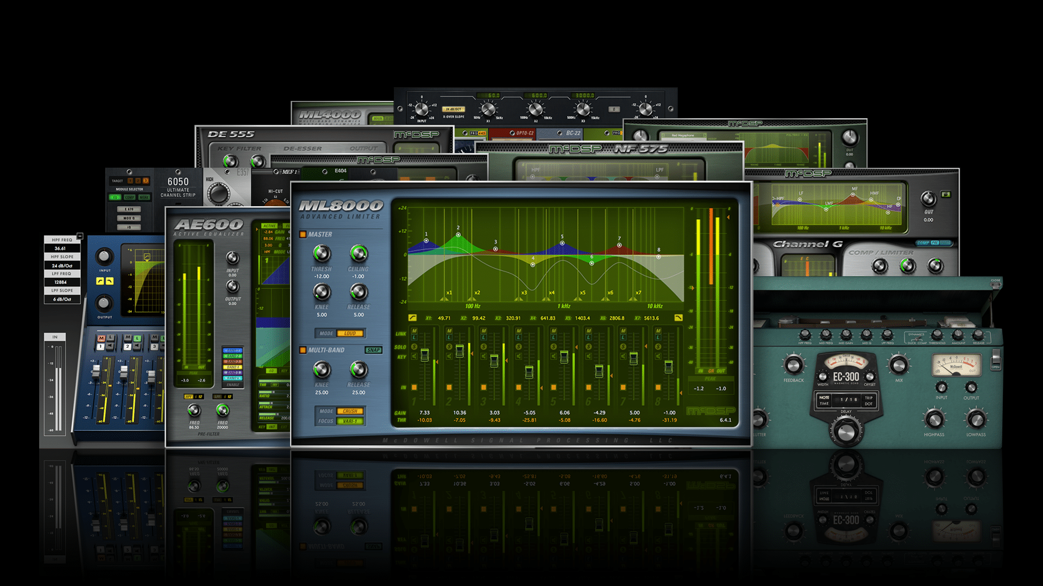
Task: Open the Multi-band MODE CRUSH selector
Action: [350, 411]
